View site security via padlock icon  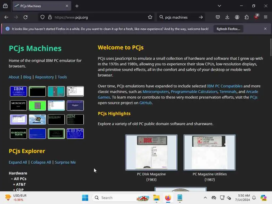tap(50, 17)
